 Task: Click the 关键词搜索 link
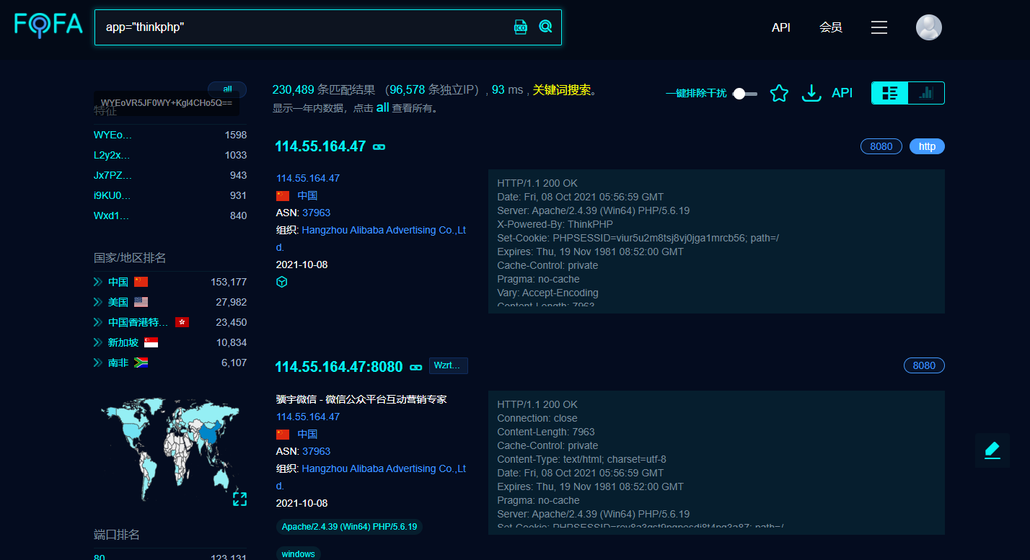tap(562, 90)
